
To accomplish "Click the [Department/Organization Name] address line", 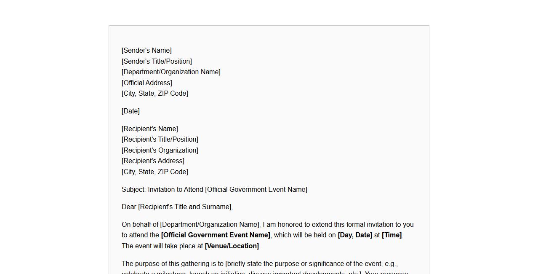I will click(171, 72).
